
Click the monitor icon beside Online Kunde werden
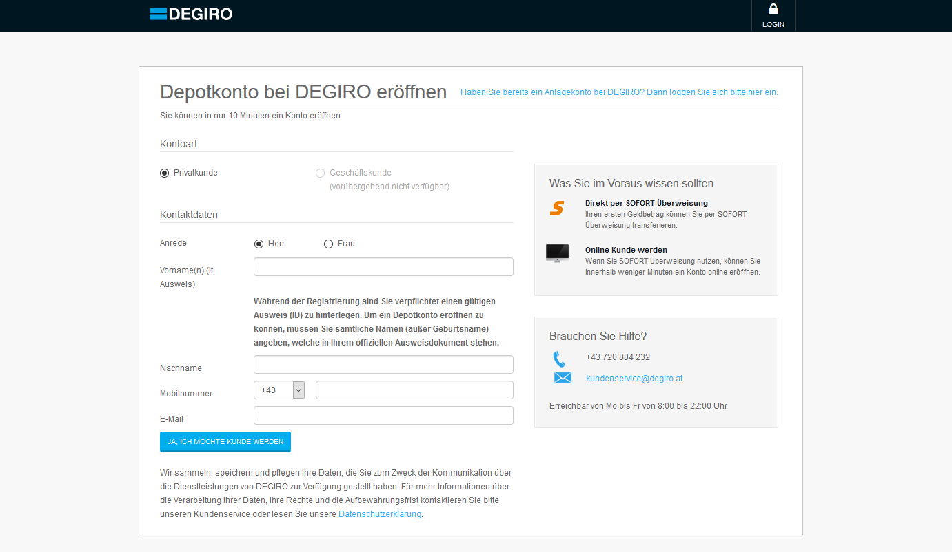coord(557,253)
